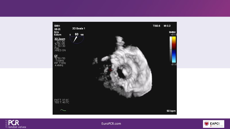230x129 pixels.
Task: Select the 3D Zoom label
Action: (x=60, y=39)
